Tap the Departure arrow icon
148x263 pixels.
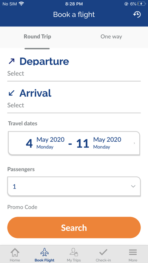(12, 61)
